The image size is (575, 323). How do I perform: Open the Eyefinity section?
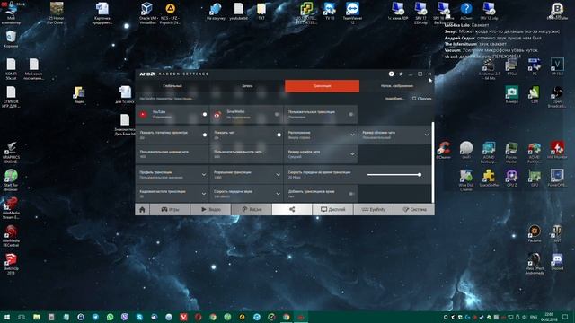[x=374, y=209]
